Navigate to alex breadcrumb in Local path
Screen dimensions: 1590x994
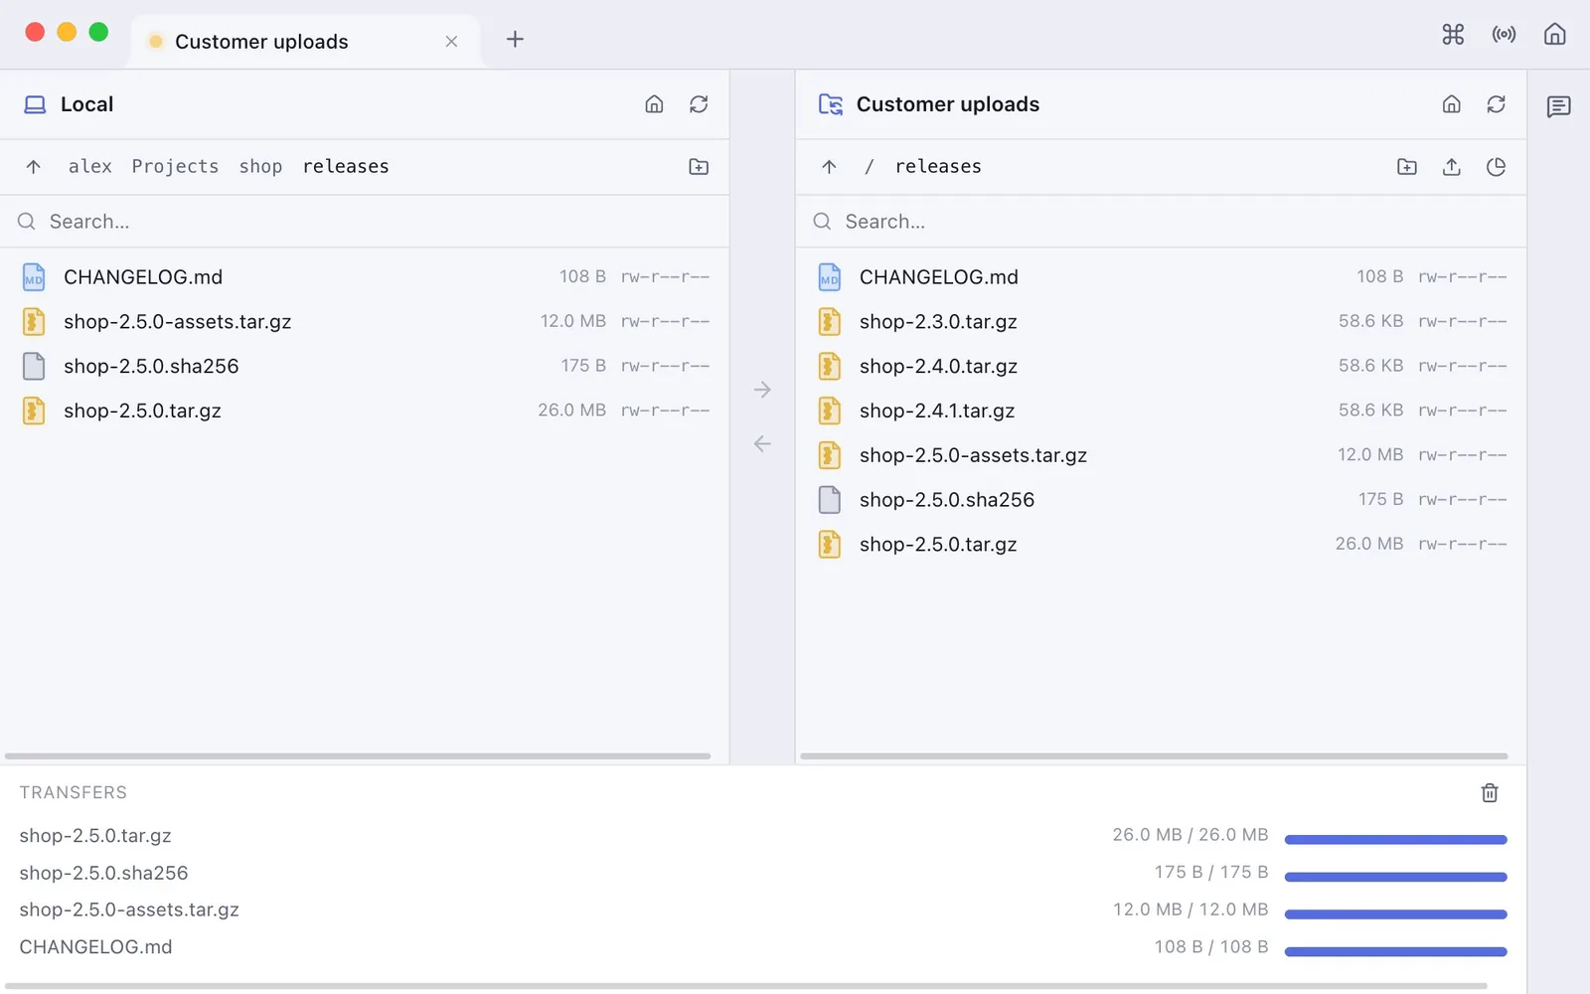(x=90, y=167)
